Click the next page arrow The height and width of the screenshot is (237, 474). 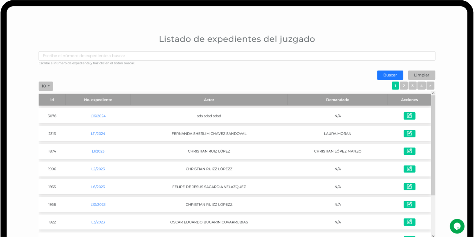click(430, 86)
